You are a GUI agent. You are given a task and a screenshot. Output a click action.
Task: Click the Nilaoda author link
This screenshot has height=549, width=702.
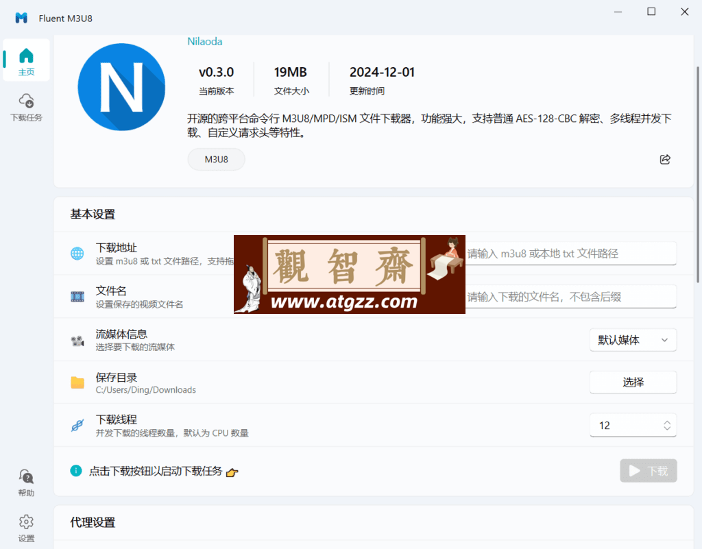click(x=204, y=41)
